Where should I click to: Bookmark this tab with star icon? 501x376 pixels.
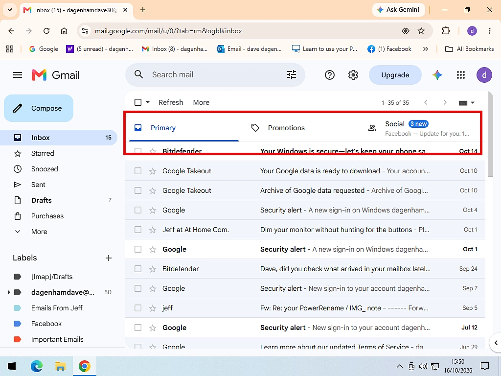coord(421,31)
